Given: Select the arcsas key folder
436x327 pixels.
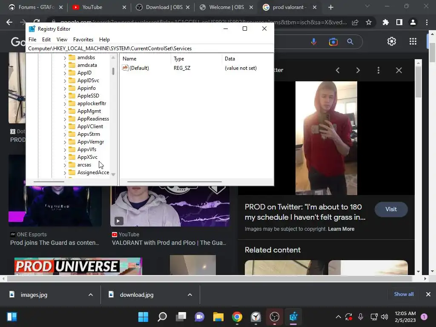Looking at the screenshot, I should [80, 165].
